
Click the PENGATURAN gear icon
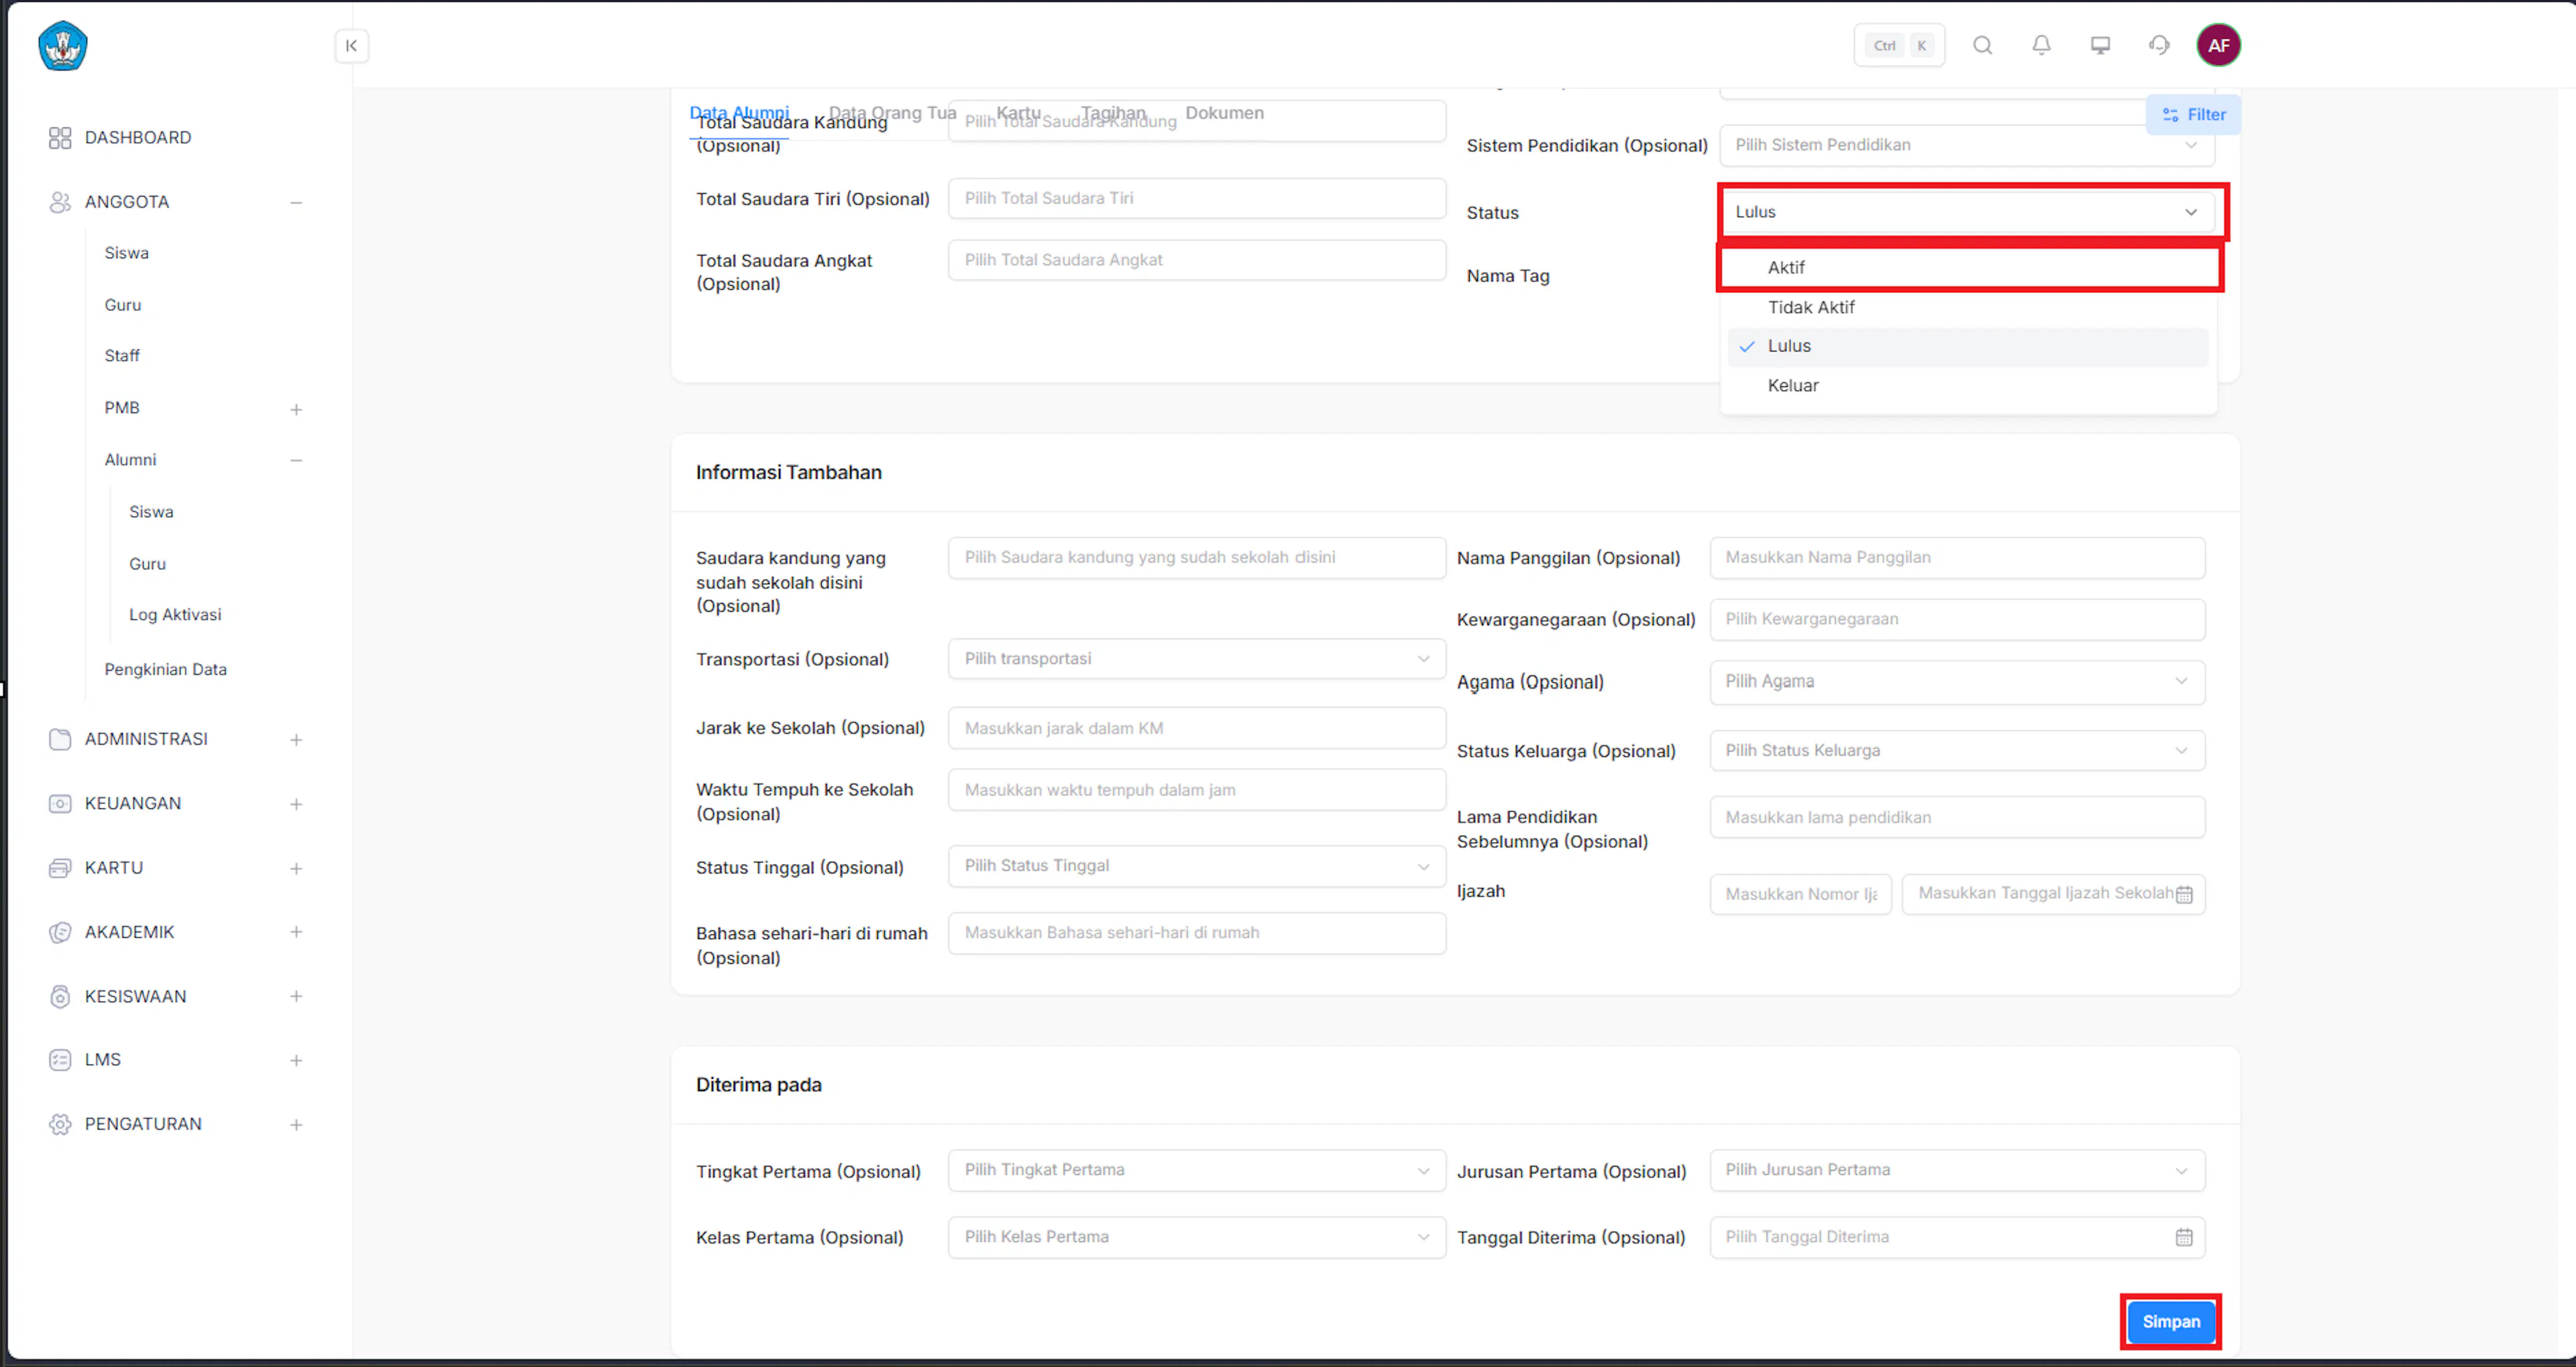click(x=60, y=1124)
